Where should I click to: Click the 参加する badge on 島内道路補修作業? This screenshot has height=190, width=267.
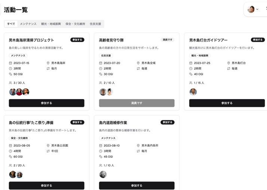tap(168, 122)
